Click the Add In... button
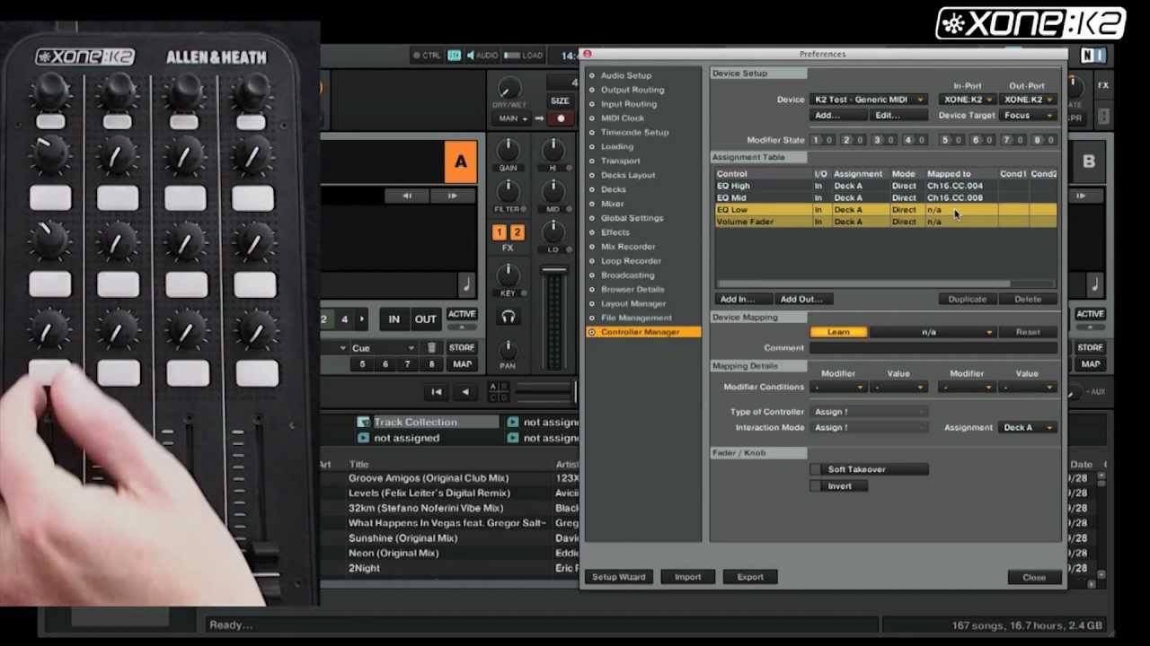The image size is (1150, 646). click(x=743, y=300)
